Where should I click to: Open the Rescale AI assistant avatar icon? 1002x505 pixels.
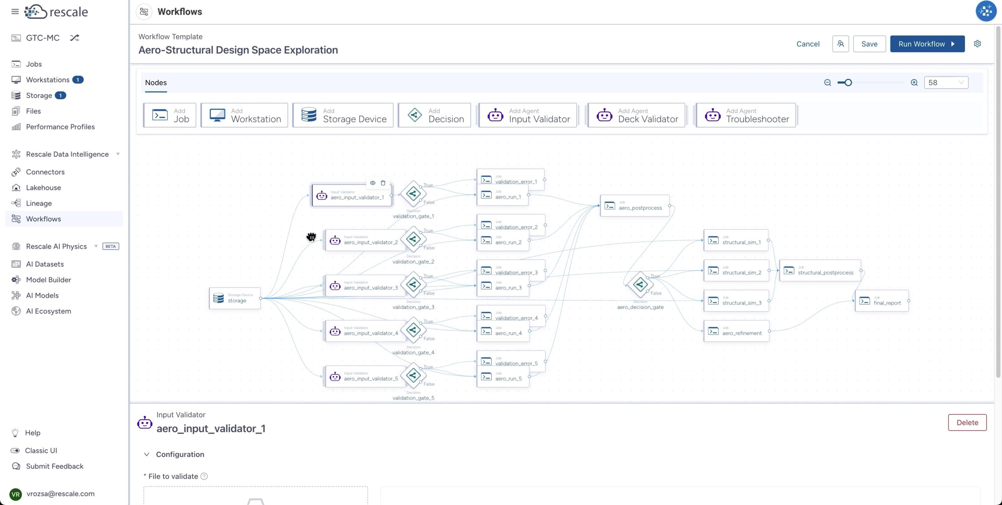click(x=986, y=11)
